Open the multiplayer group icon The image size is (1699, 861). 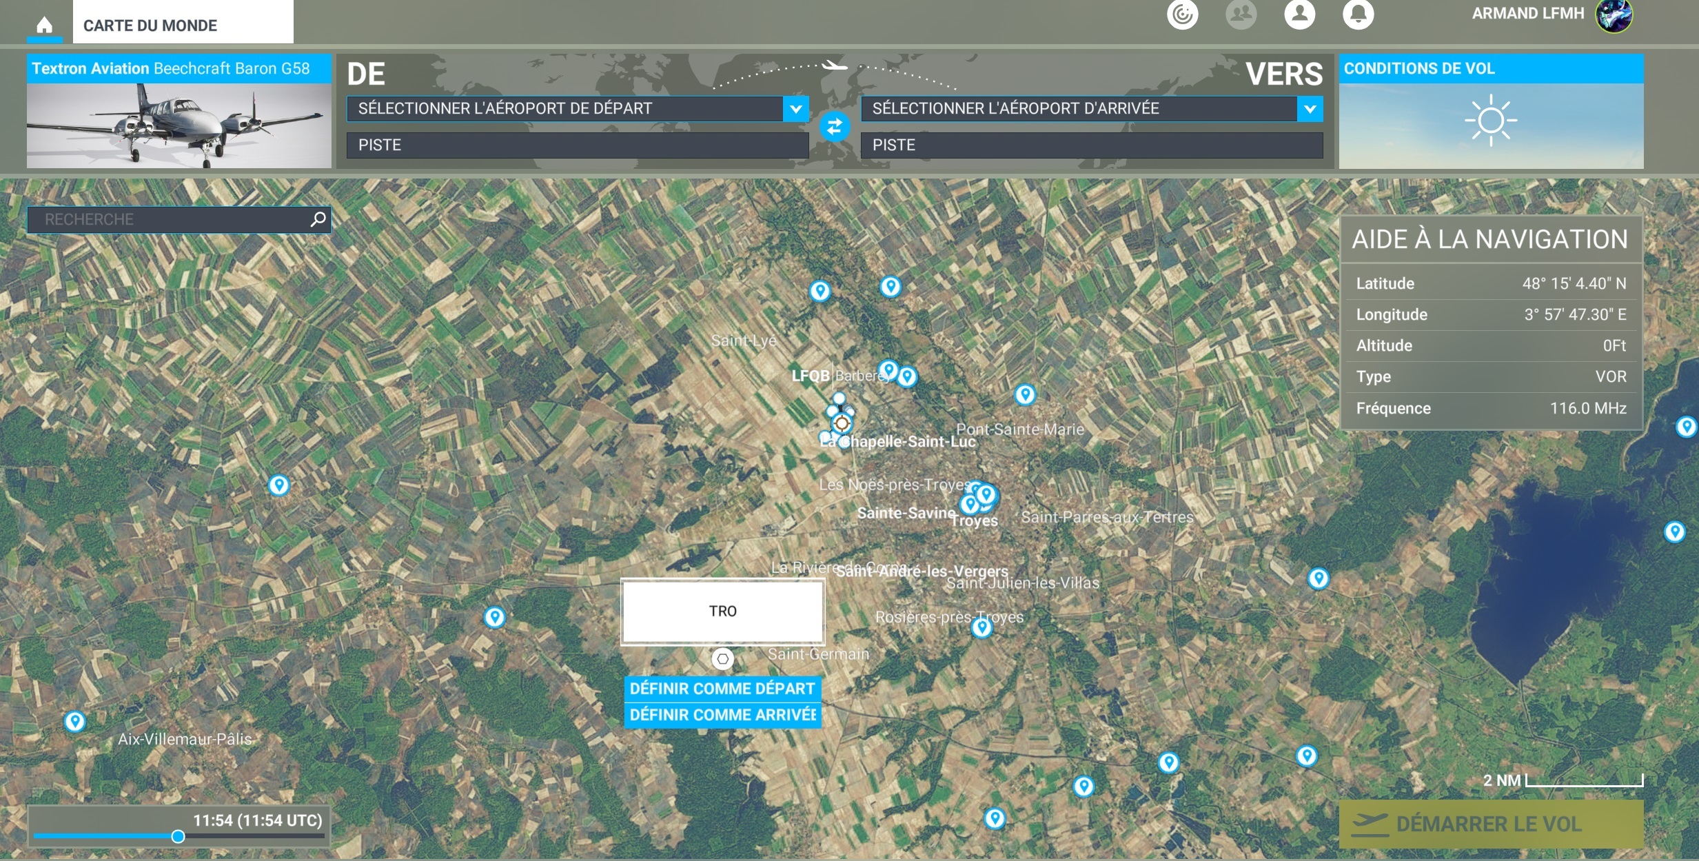coord(1241,14)
